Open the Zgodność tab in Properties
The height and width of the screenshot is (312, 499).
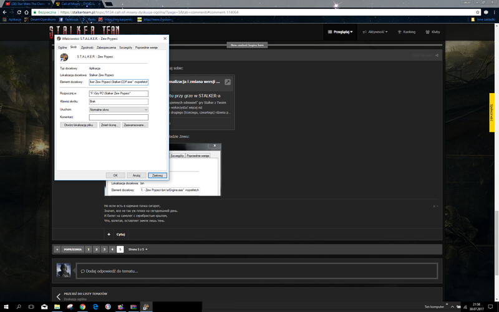[x=87, y=47]
